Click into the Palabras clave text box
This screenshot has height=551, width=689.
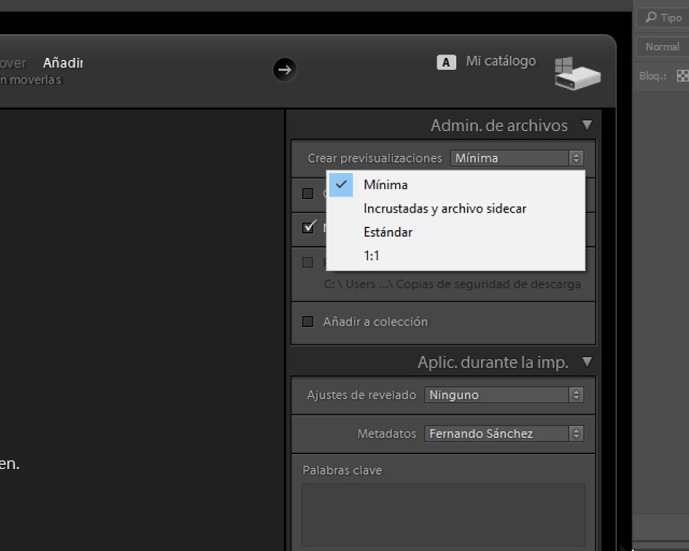[x=443, y=515]
